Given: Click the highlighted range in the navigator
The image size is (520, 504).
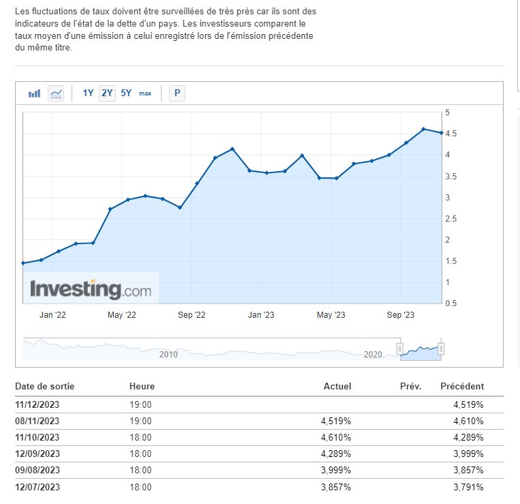Looking at the screenshot, I should 421,350.
